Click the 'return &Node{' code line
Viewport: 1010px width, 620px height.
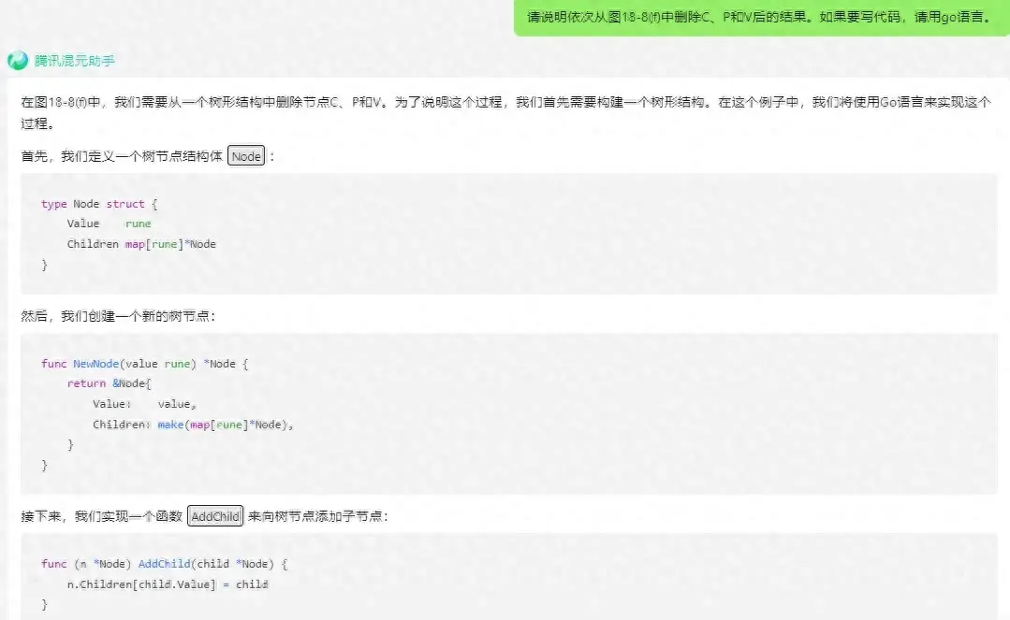pos(109,383)
